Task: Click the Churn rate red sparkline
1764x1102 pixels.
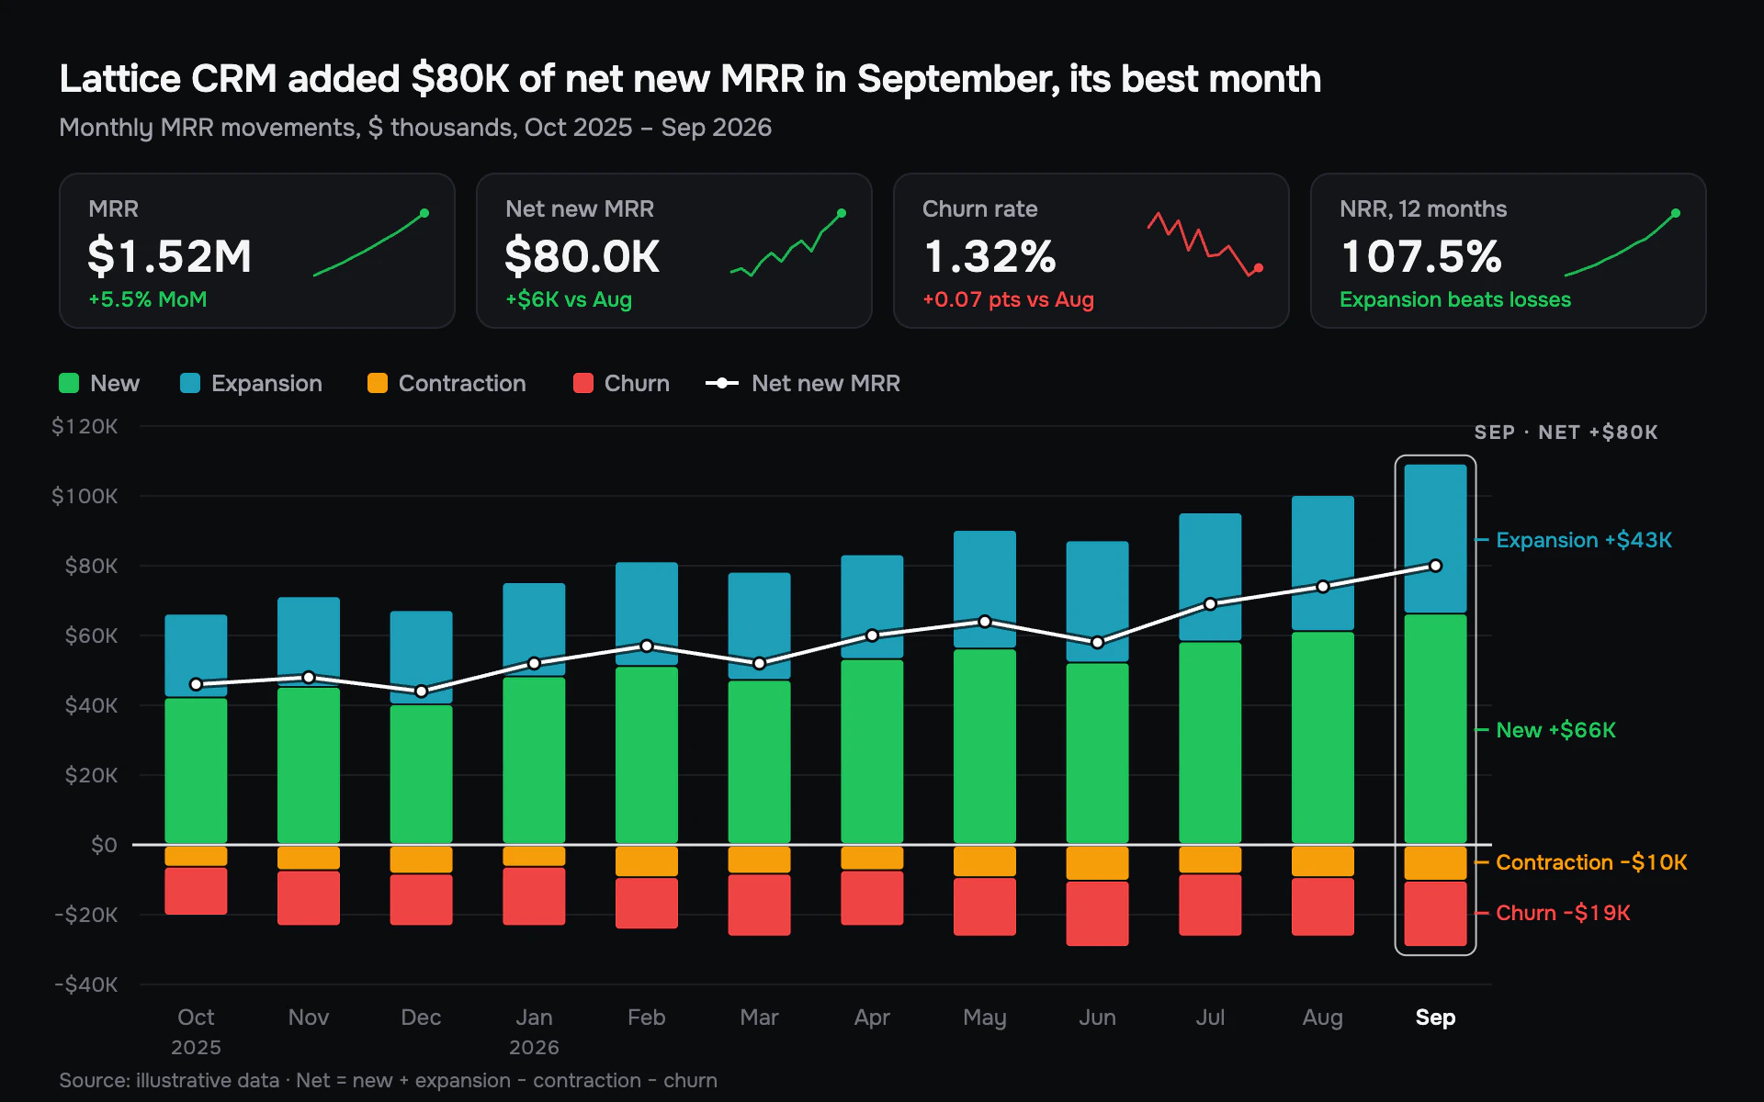Action: pyautogui.click(x=1204, y=243)
